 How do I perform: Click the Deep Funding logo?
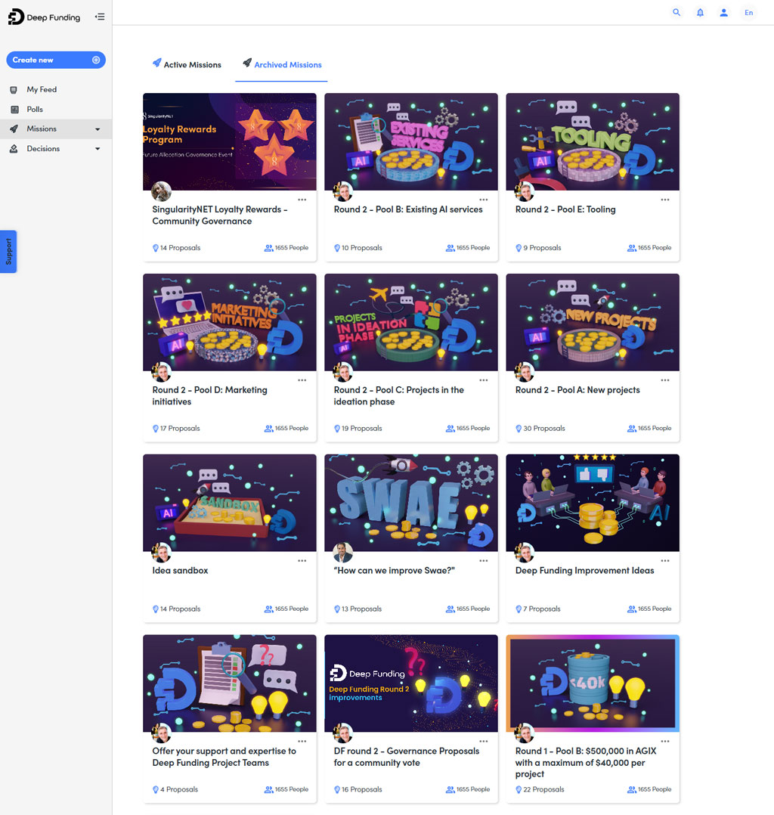(x=44, y=17)
